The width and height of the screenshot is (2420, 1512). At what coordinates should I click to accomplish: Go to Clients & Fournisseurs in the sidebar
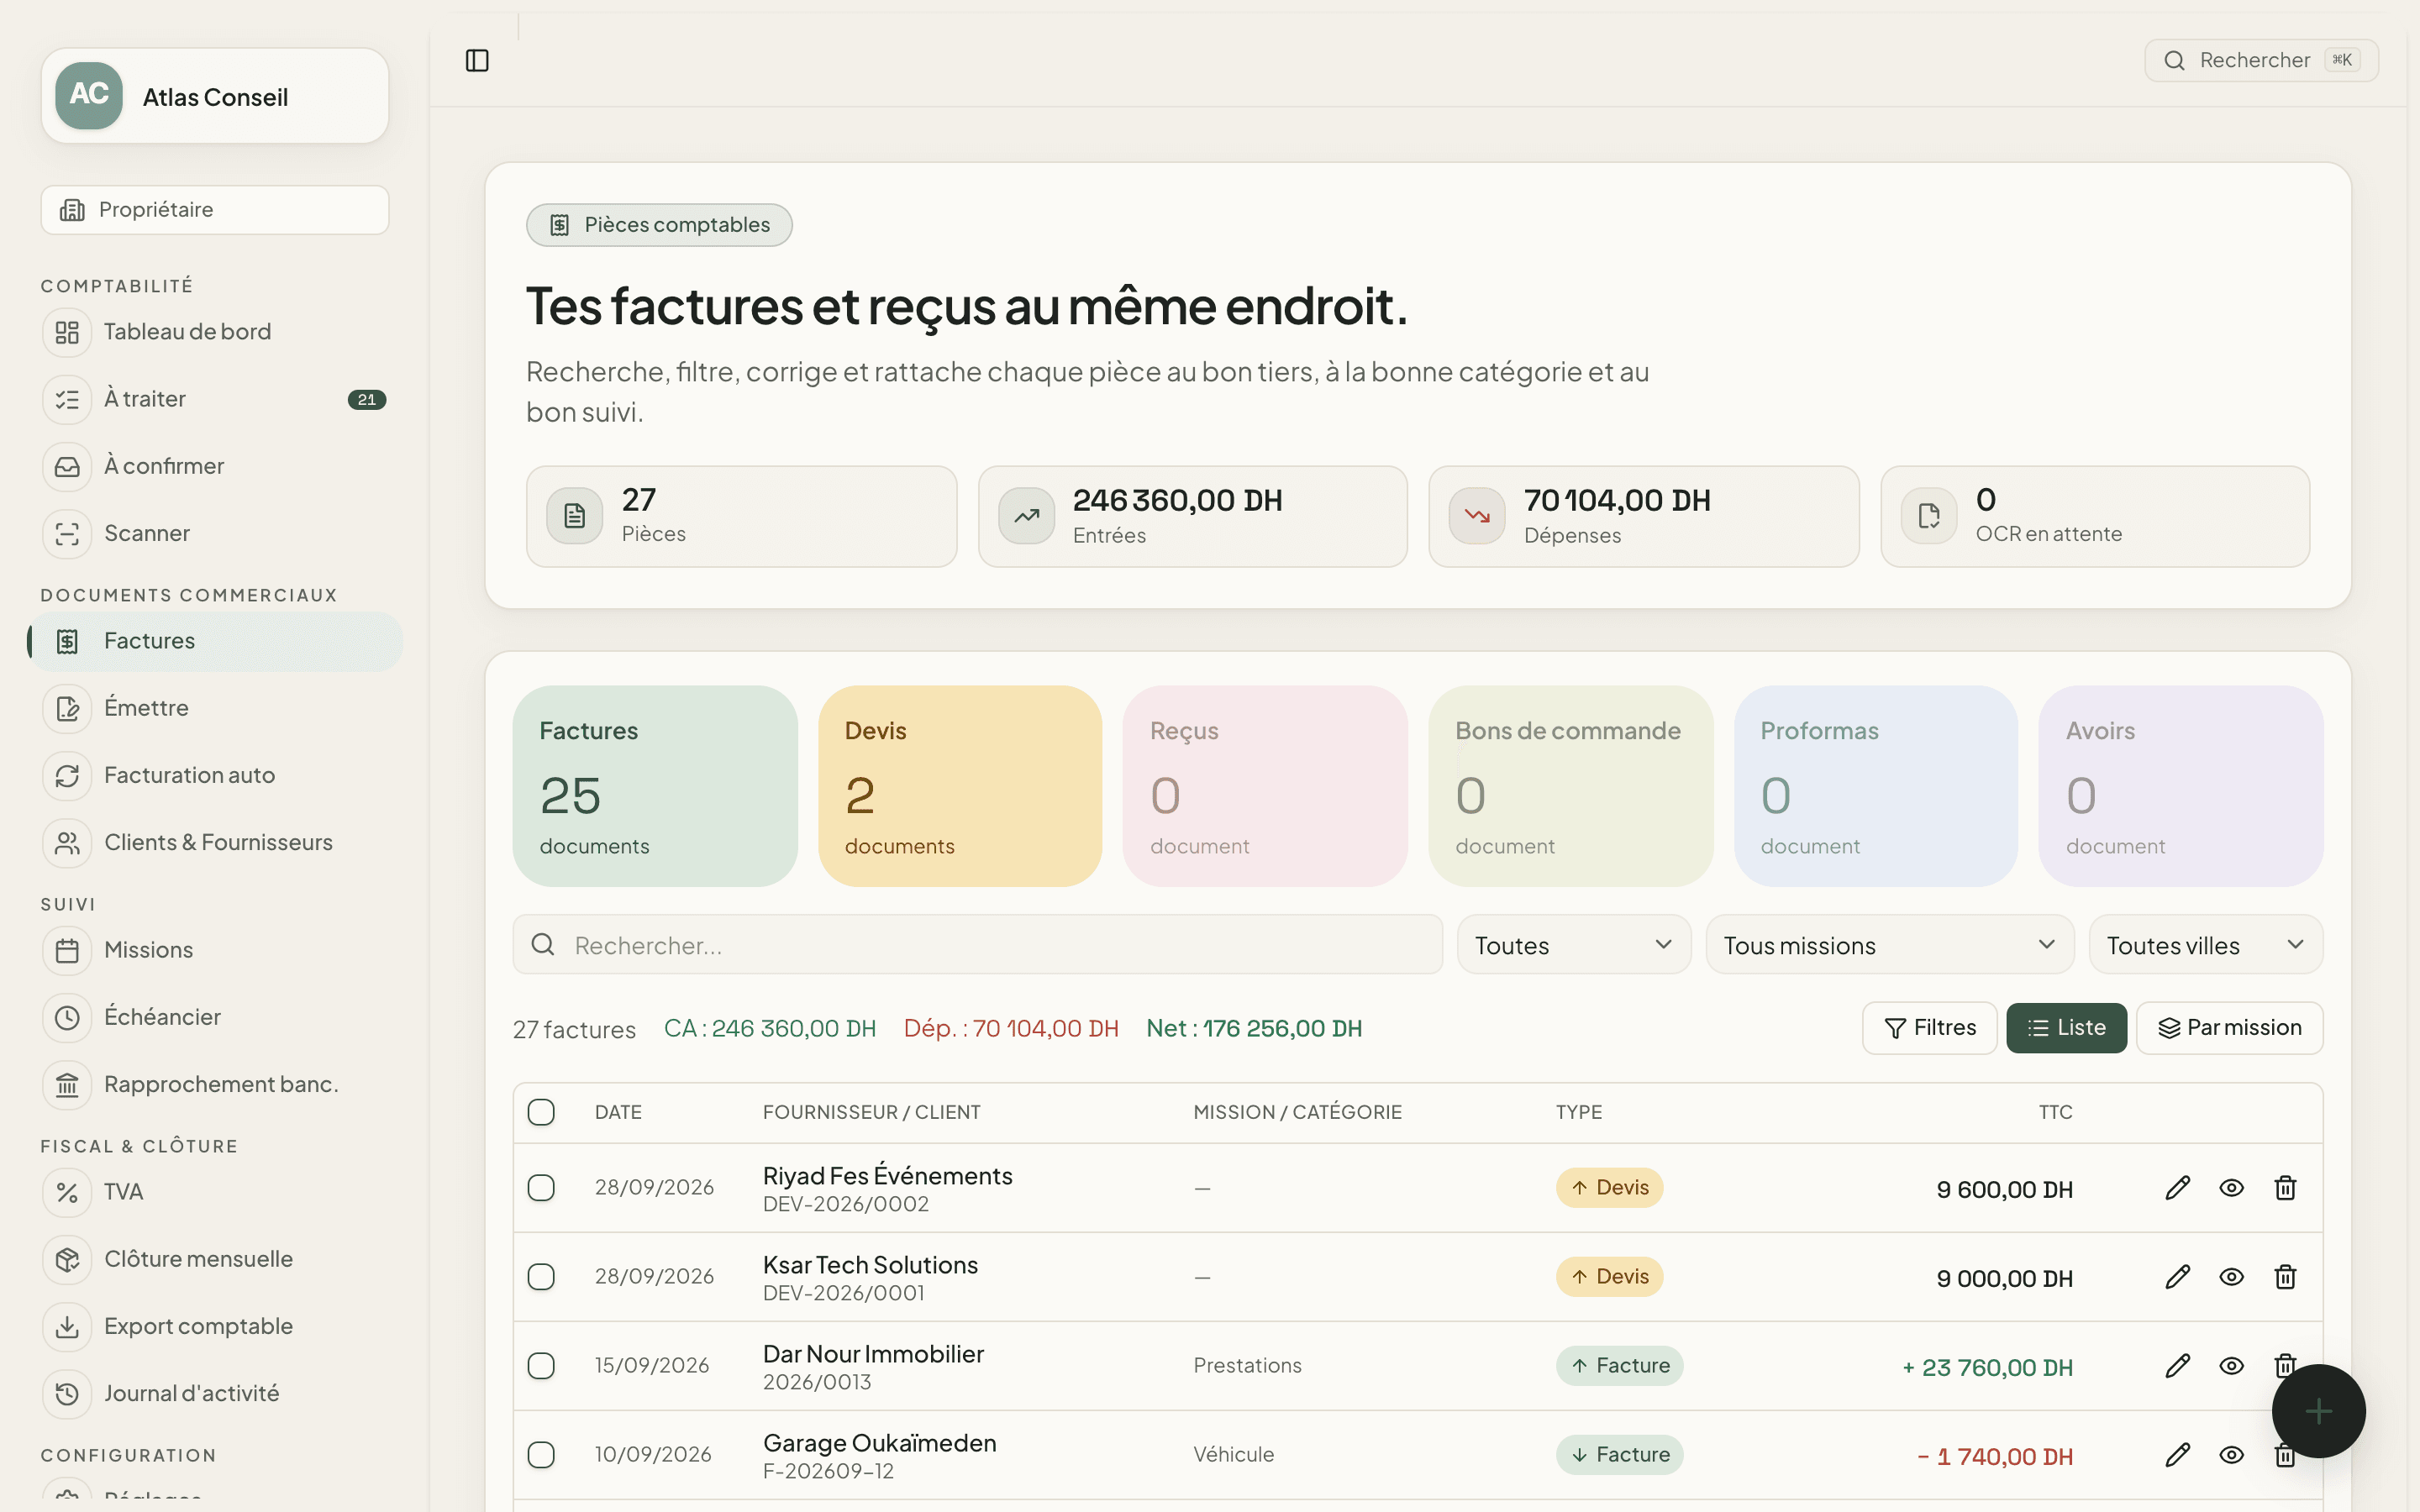pos(216,843)
